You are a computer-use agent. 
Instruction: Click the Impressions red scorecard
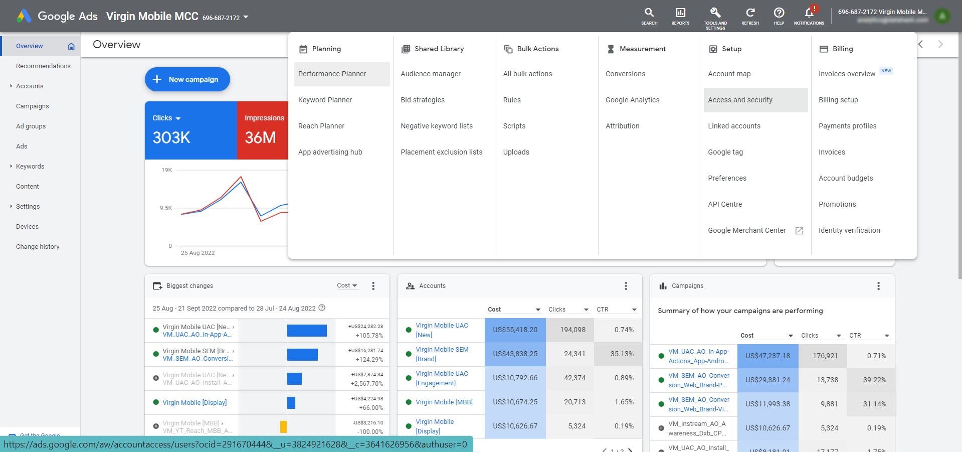pos(263,130)
